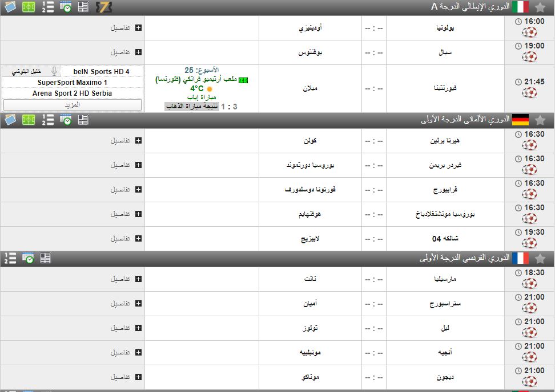The image size is (555, 392).
Task: Click the beIN Sports HD 4 channel link
Action: [x=101, y=71]
